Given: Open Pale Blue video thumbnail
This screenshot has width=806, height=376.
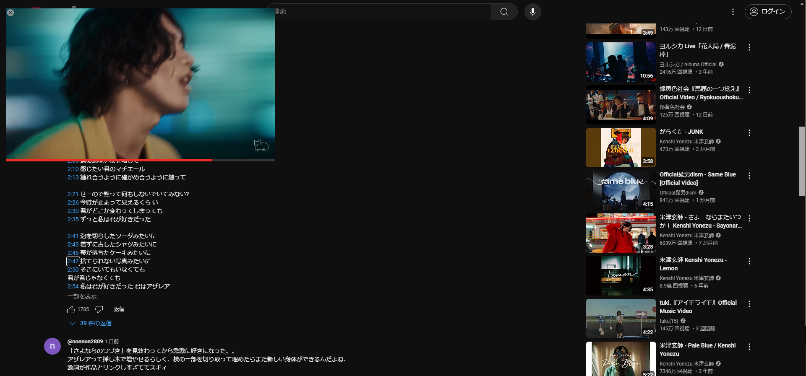Looking at the screenshot, I should coord(621,359).
